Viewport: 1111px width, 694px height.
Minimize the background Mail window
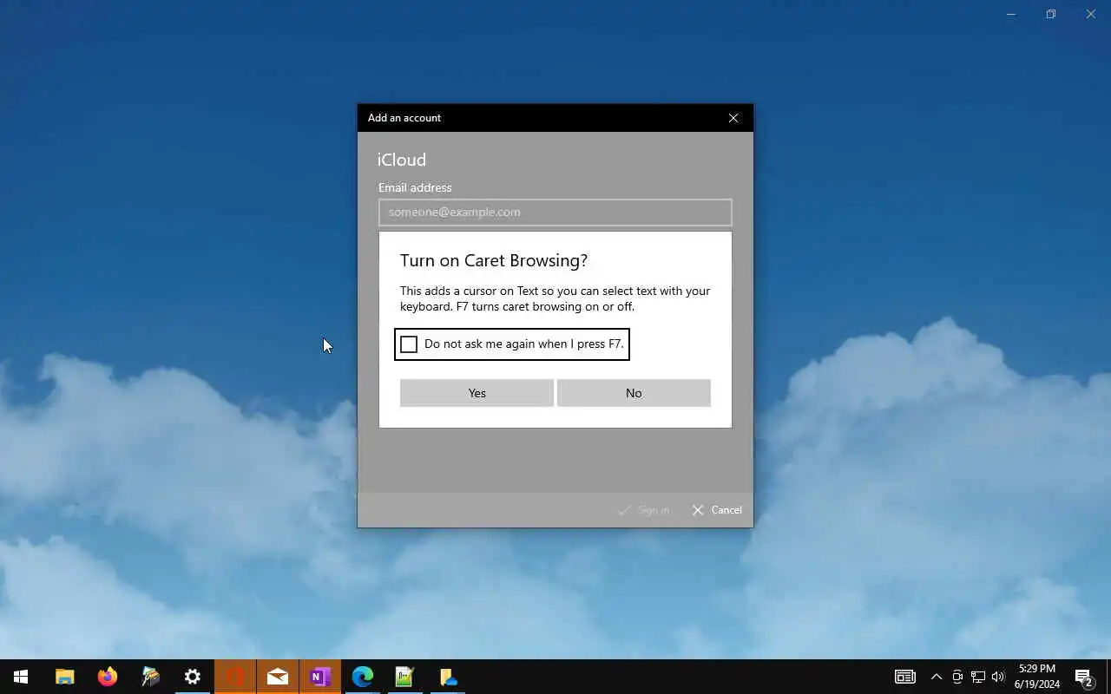pyautogui.click(x=1011, y=14)
